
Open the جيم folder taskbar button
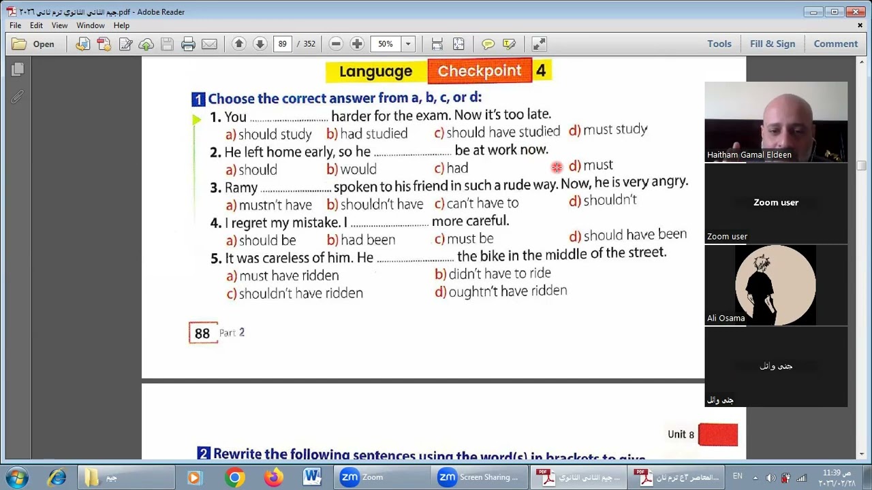tap(126, 477)
